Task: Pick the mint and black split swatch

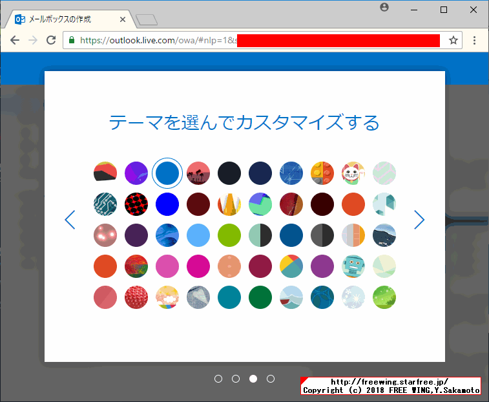Action: (x=260, y=235)
